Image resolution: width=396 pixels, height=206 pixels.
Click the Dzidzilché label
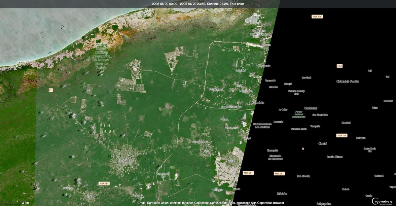(241, 71)
